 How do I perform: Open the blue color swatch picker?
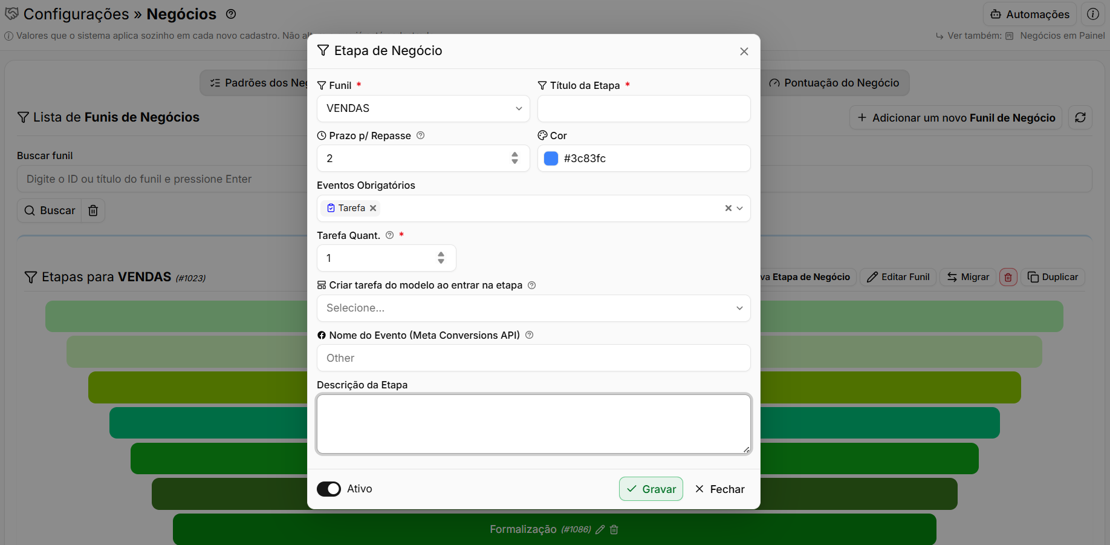pyautogui.click(x=551, y=158)
